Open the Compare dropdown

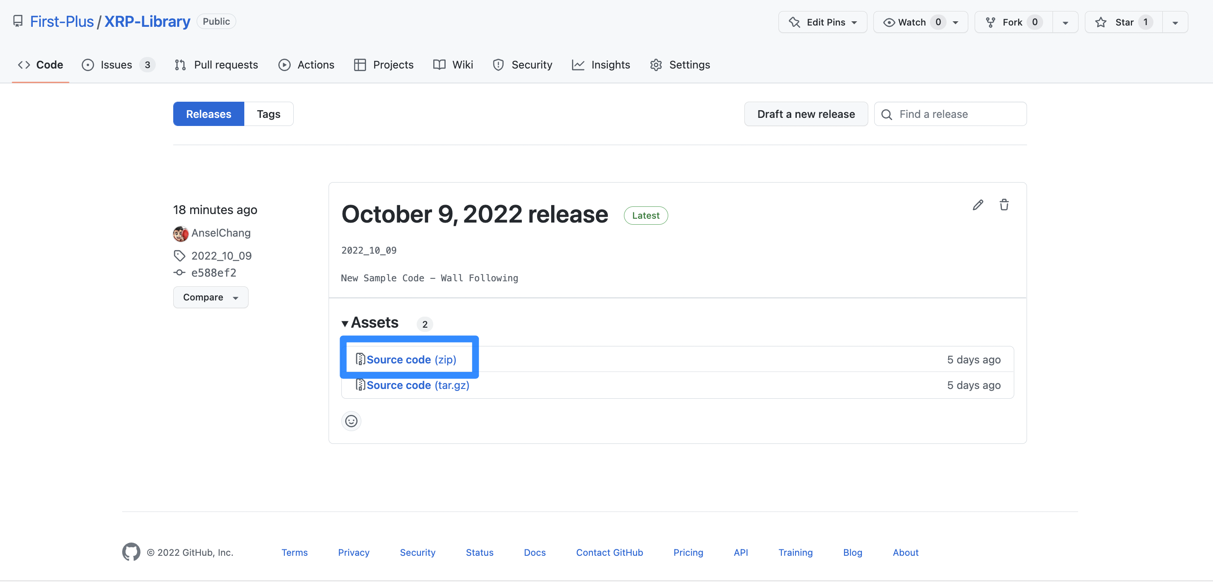click(210, 297)
